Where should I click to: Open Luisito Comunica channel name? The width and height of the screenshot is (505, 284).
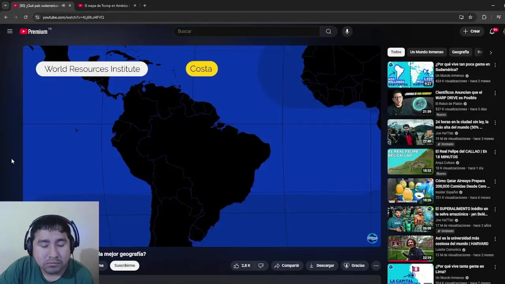pos(448,249)
